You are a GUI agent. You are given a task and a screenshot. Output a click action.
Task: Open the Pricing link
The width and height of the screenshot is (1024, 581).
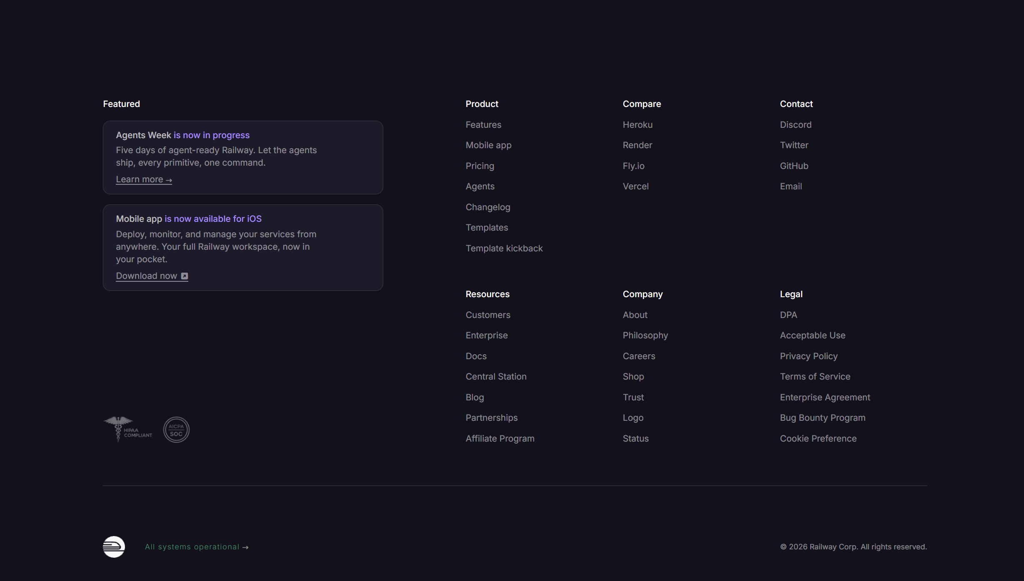click(480, 166)
